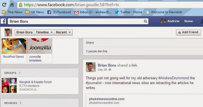Click the green padlock security icon
This screenshot has height=107, width=203.
(x=20, y=5)
